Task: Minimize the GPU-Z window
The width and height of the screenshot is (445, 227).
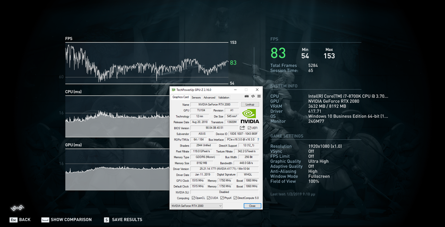Action: click(235, 90)
